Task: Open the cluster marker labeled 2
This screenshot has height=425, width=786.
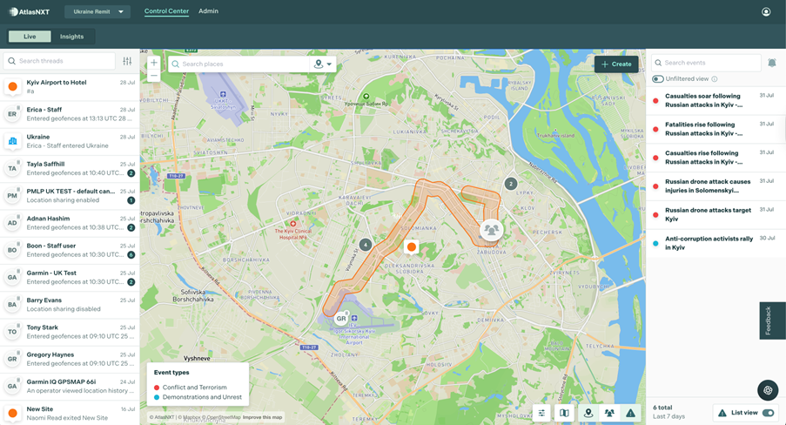Action: pos(510,184)
